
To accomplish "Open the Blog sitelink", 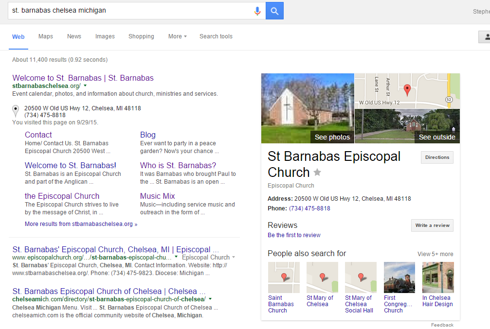I will [x=148, y=135].
